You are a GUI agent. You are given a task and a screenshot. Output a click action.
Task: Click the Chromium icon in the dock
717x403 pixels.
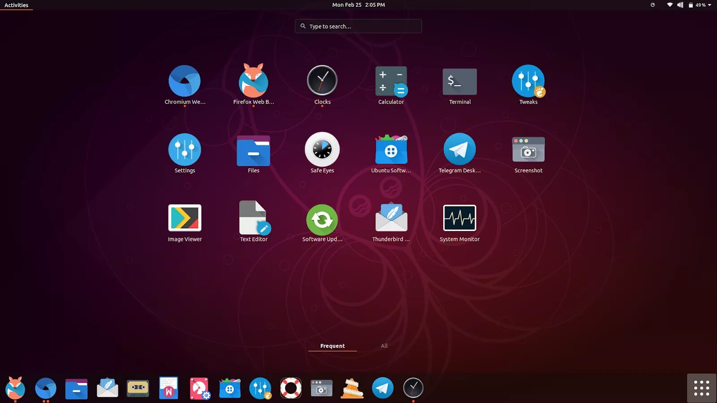pos(46,388)
